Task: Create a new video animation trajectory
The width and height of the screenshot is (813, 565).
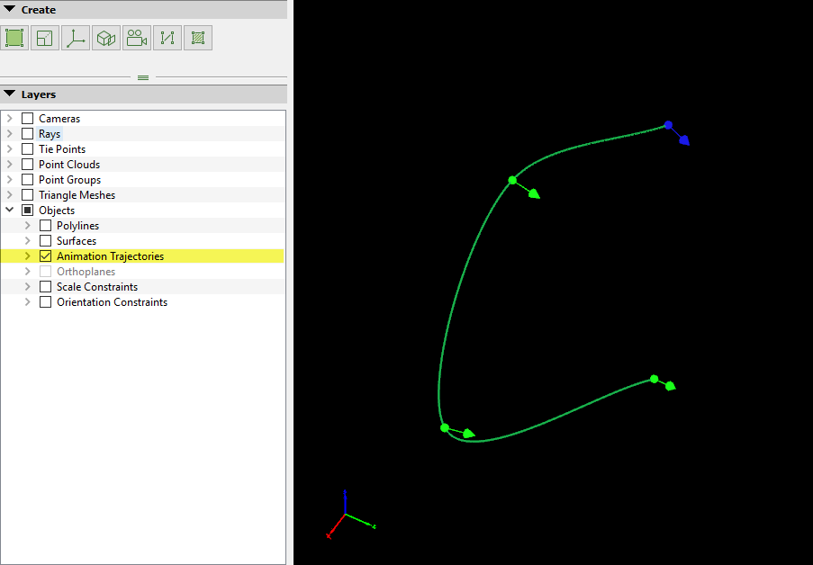Action: point(137,38)
